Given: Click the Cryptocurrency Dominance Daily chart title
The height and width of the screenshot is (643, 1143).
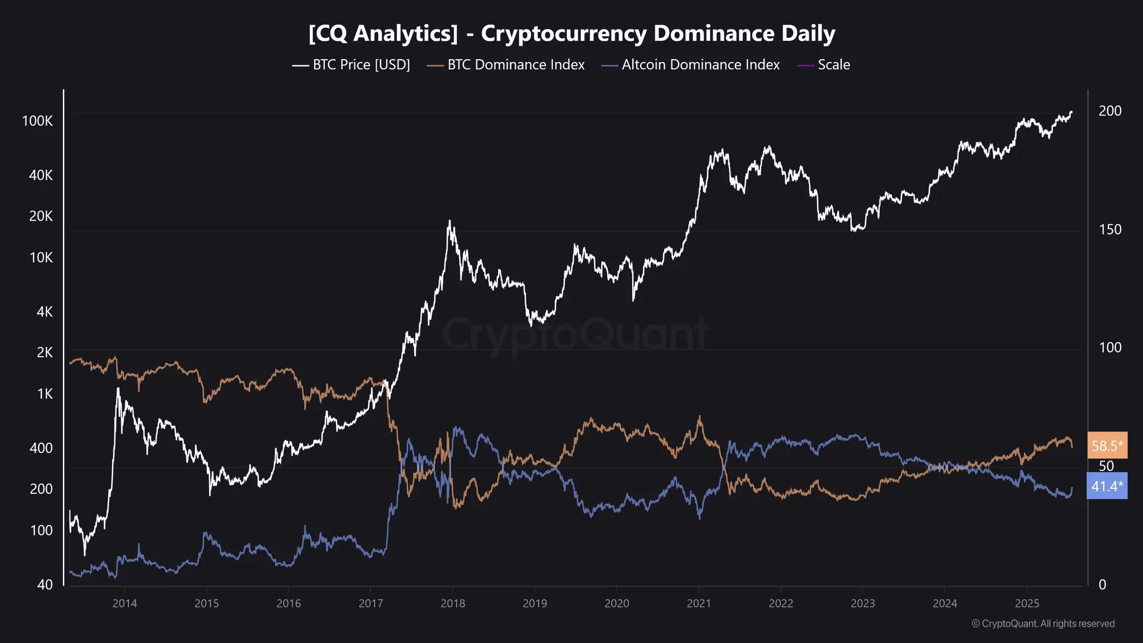Looking at the screenshot, I should (x=571, y=33).
